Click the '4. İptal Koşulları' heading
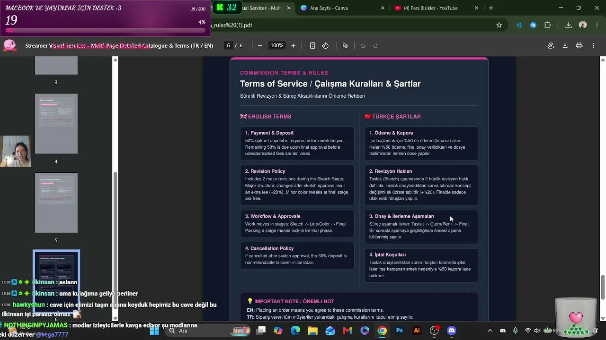Screen dimensions: 606x340 [x=387, y=255]
